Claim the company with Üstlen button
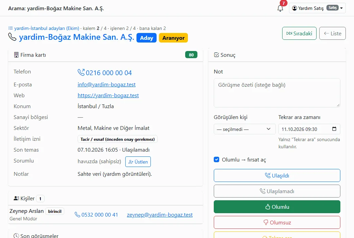354x238 pixels. click(138, 162)
